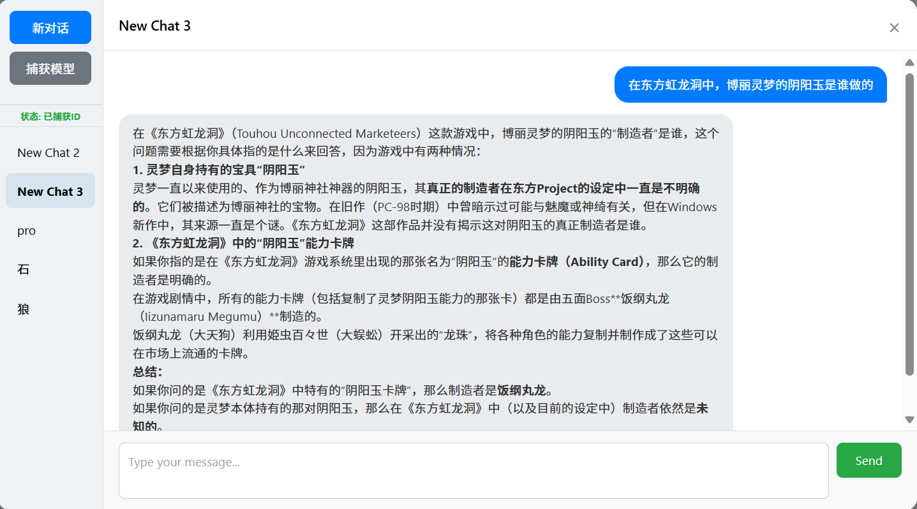Screen dimensions: 917x509
Task: Click the scrollbar up arrow
Action: (x=909, y=62)
